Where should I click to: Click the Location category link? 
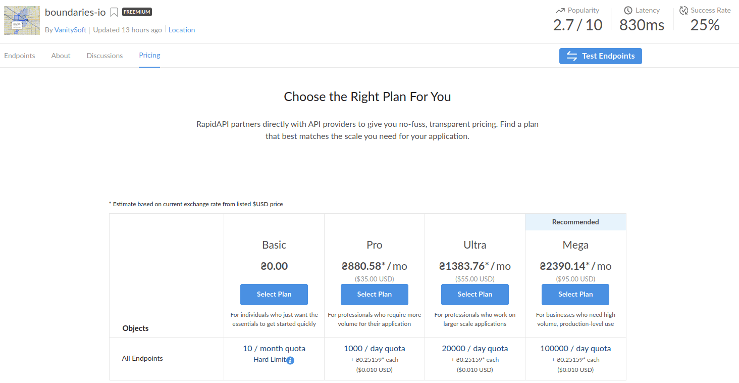[182, 30]
